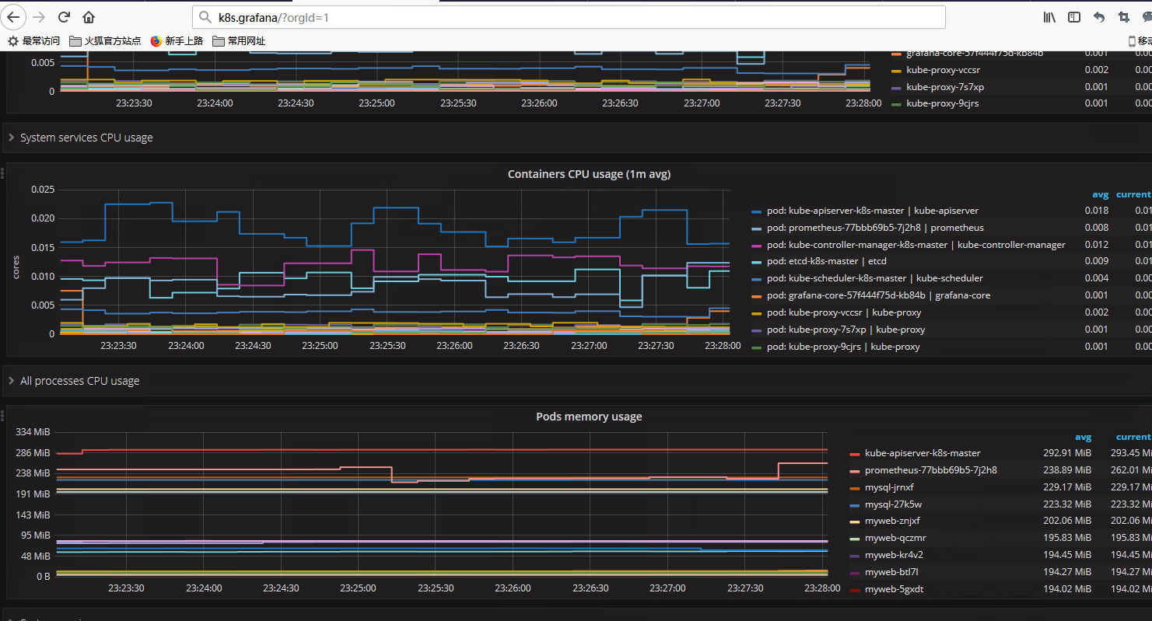Grab the Containers CPU usage row handle

(3, 173)
